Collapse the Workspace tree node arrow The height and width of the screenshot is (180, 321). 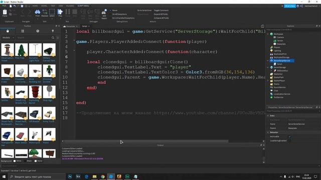coord(268,34)
